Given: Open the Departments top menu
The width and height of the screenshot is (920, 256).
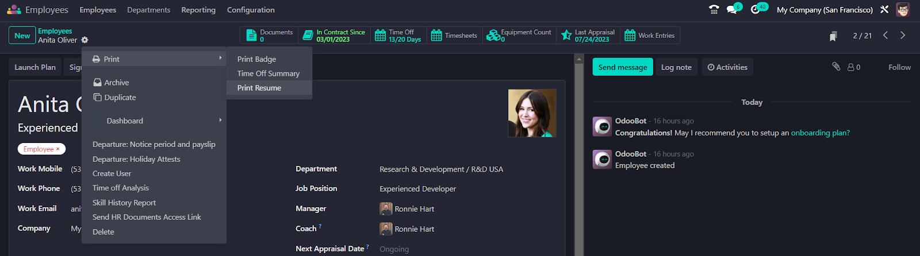Looking at the screenshot, I should (x=148, y=10).
